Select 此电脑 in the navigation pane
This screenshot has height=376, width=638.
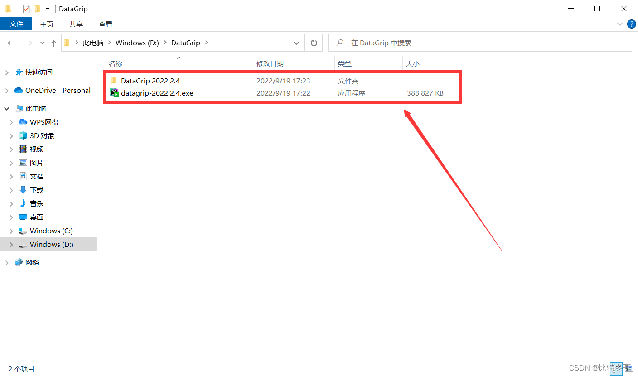coord(36,109)
